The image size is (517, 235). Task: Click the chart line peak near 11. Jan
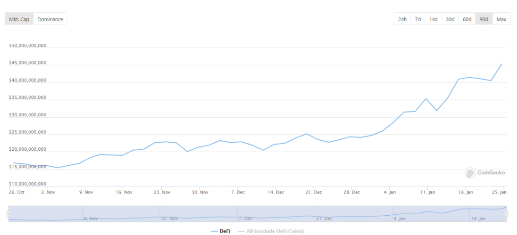click(x=425, y=99)
